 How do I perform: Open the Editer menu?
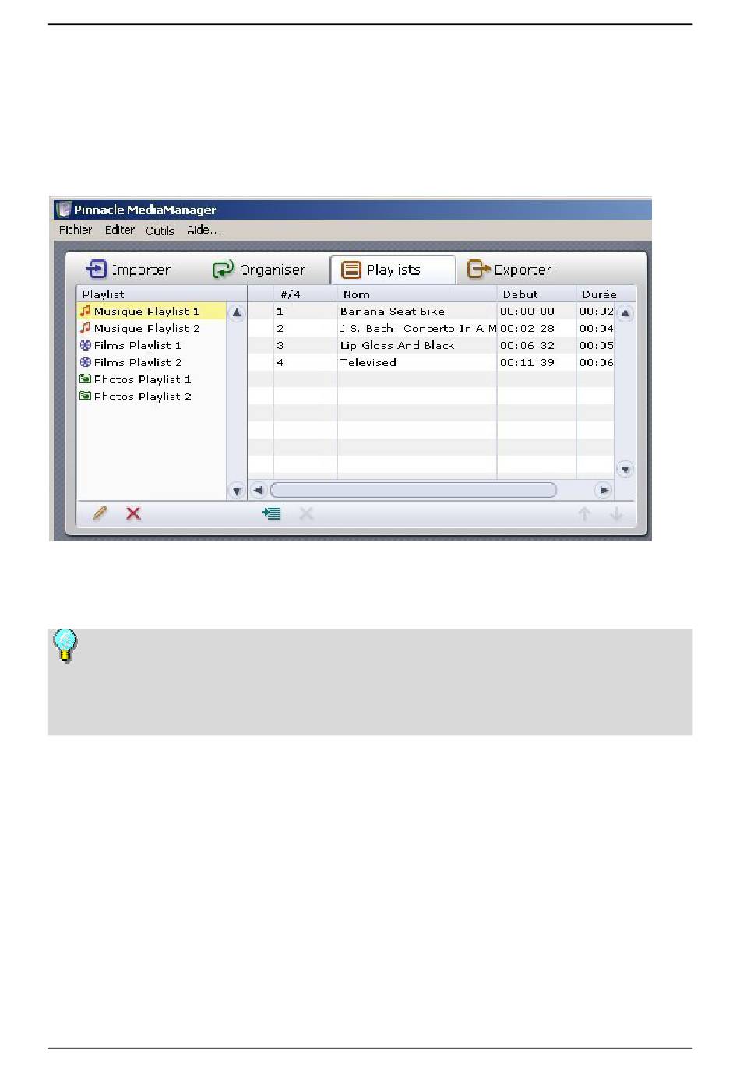[120, 231]
